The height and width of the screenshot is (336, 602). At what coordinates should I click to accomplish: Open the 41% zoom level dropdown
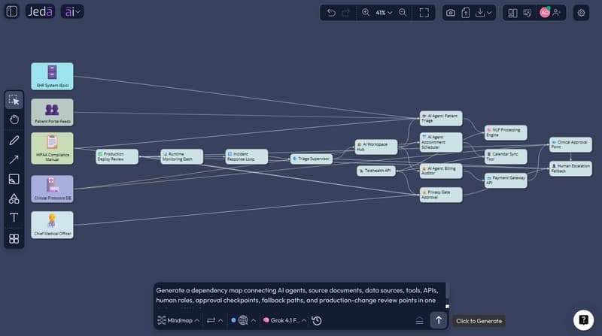pyautogui.click(x=384, y=13)
